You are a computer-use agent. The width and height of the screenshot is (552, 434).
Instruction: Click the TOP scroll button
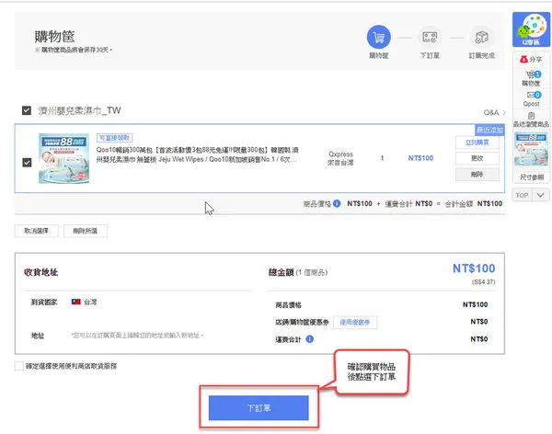[522, 195]
